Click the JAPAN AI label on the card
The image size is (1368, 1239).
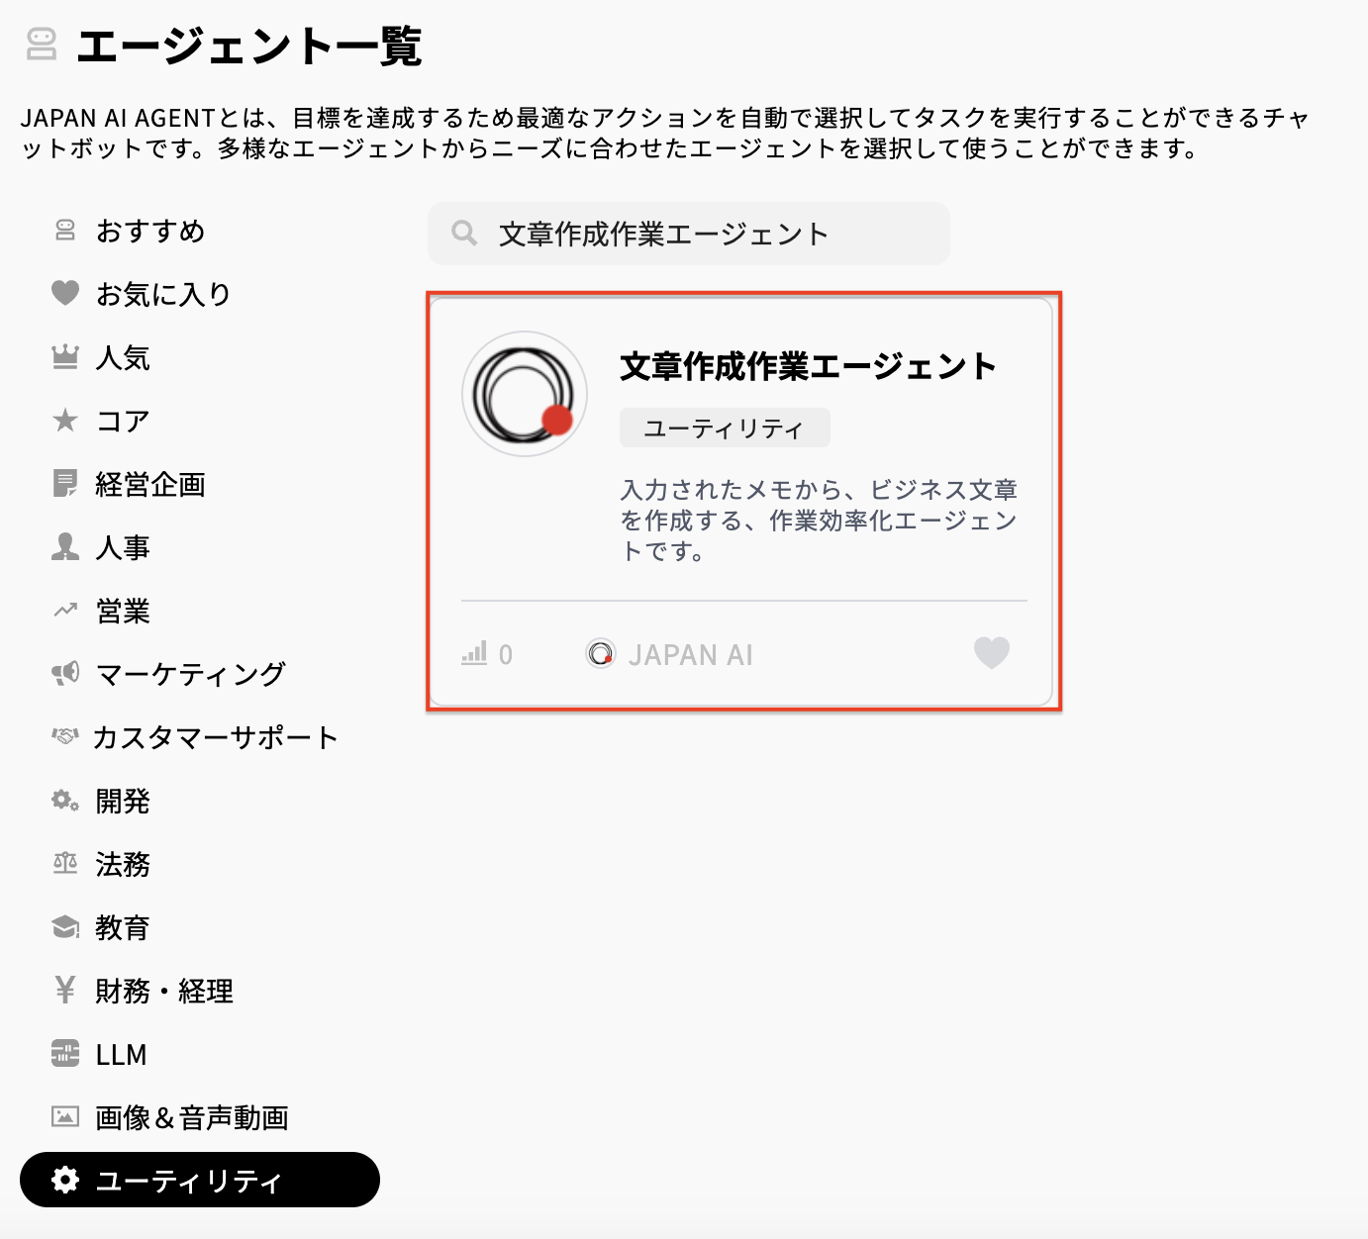673,654
